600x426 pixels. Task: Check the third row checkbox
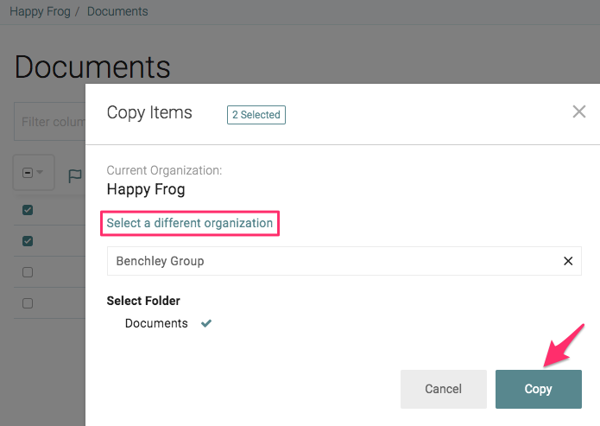[x=28, y=272]
